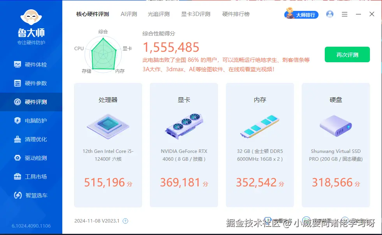Select 硬件参数 (Hardware Specs) in the sidebar
The width and height of the screenshot is (382, 235).
[x=31, y=83]
